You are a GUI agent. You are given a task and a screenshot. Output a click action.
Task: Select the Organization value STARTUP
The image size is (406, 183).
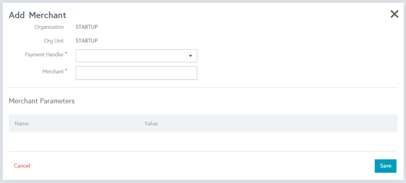point(87,27)
